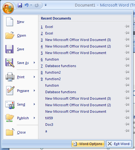Expand the Send submenu arrow
Viewport: 135px width, 150px height.
point(34,104)
